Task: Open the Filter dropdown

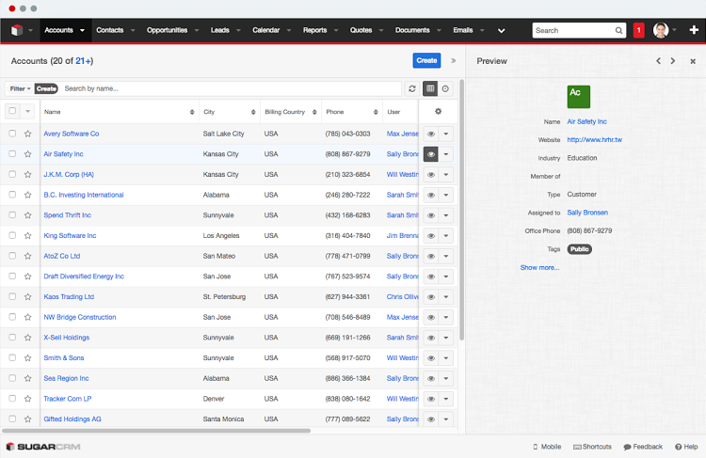Action: (21, 88)
